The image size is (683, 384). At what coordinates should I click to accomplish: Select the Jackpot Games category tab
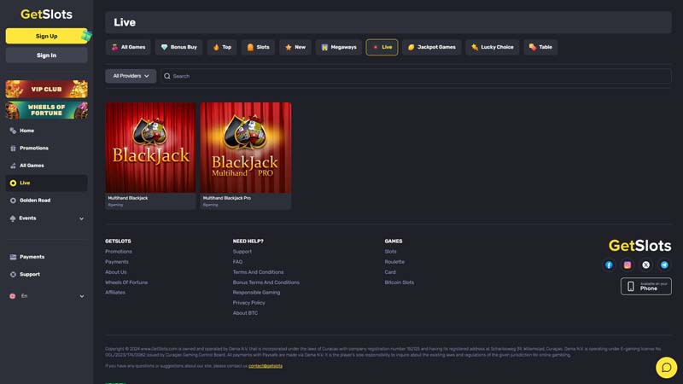tap(432, 47)
